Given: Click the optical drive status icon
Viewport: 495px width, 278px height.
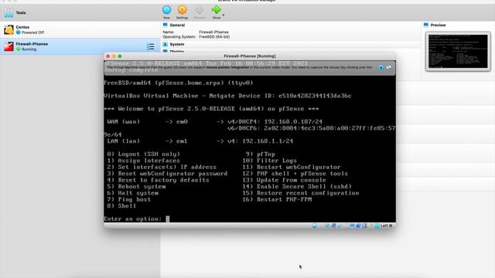Looking at the screenshot, I should point(321,225).
